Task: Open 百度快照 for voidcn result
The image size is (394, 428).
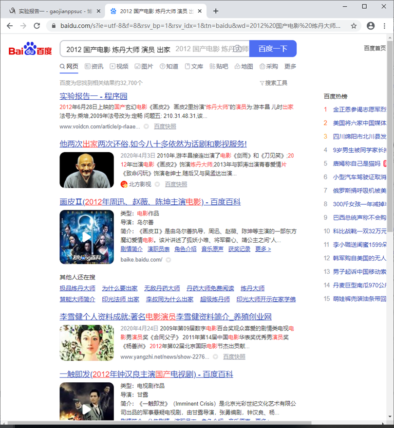Action: point(165,126)
